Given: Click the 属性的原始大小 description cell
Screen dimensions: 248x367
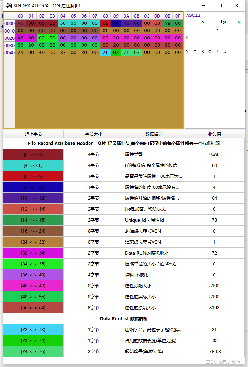Looking at the screenshot, I should click(x=154, y=307).
